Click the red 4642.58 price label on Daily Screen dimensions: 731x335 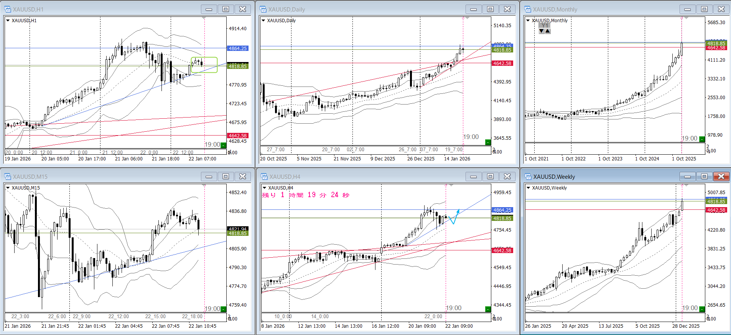[502, 64]
